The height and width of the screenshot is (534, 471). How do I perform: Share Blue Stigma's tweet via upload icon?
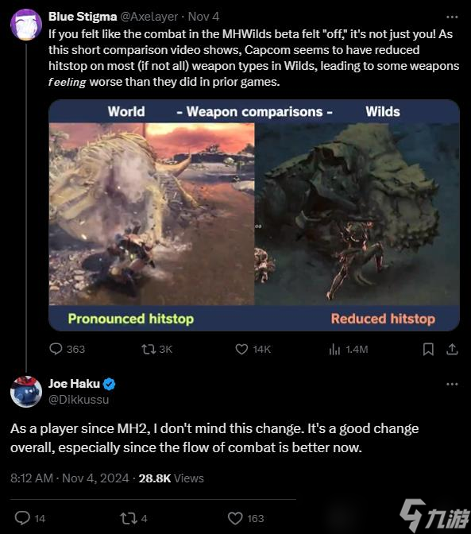pos(452,349)
